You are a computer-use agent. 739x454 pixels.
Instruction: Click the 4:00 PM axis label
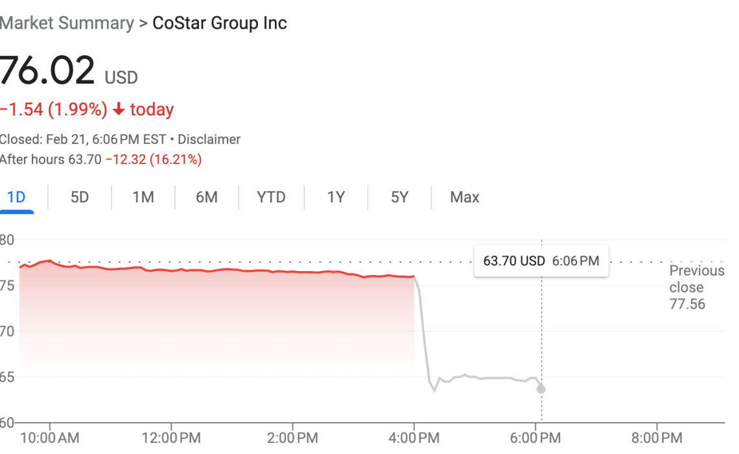coord(414,438)
